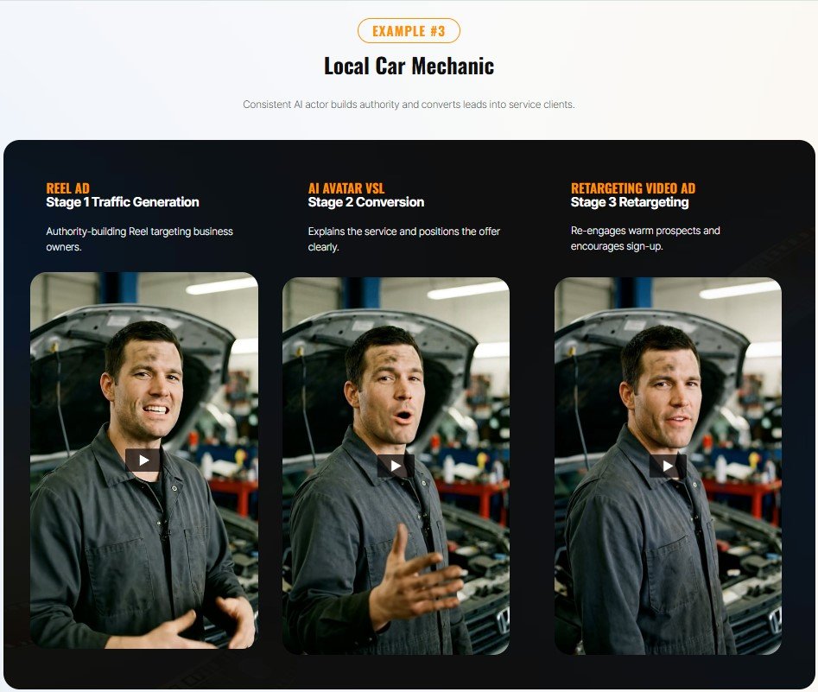Click the Stage 1 Traffic Generation title
Screen dimensions: 818x692
[x=123, y=202]
